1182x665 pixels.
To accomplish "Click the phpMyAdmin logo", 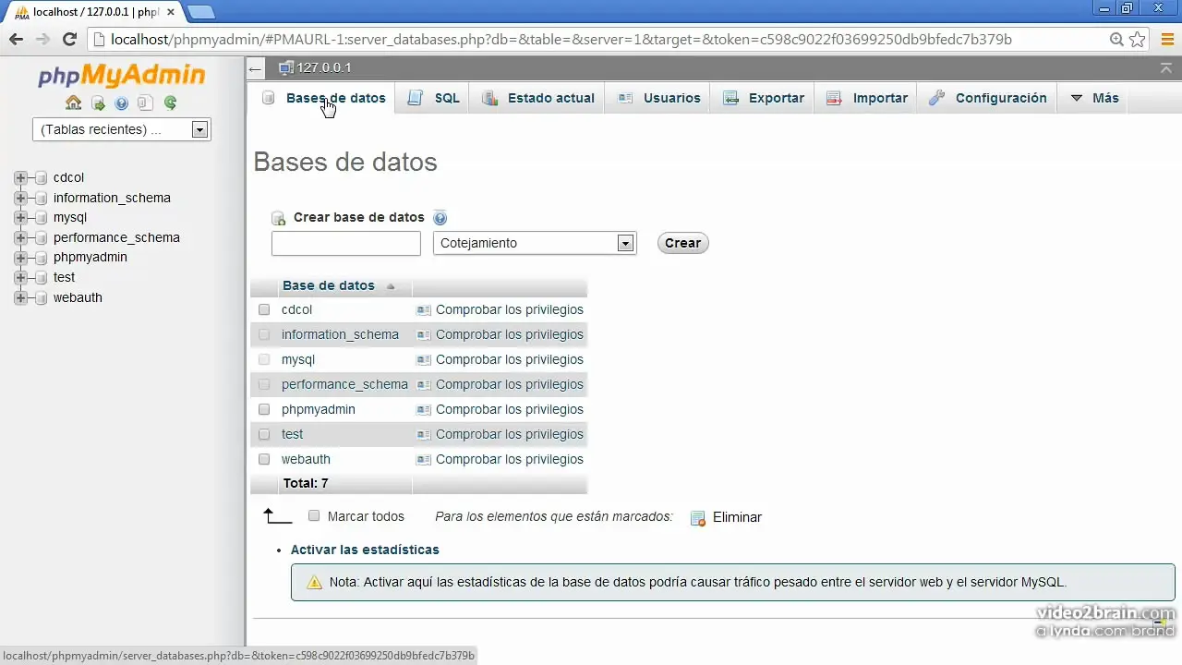I will point(122,75).
